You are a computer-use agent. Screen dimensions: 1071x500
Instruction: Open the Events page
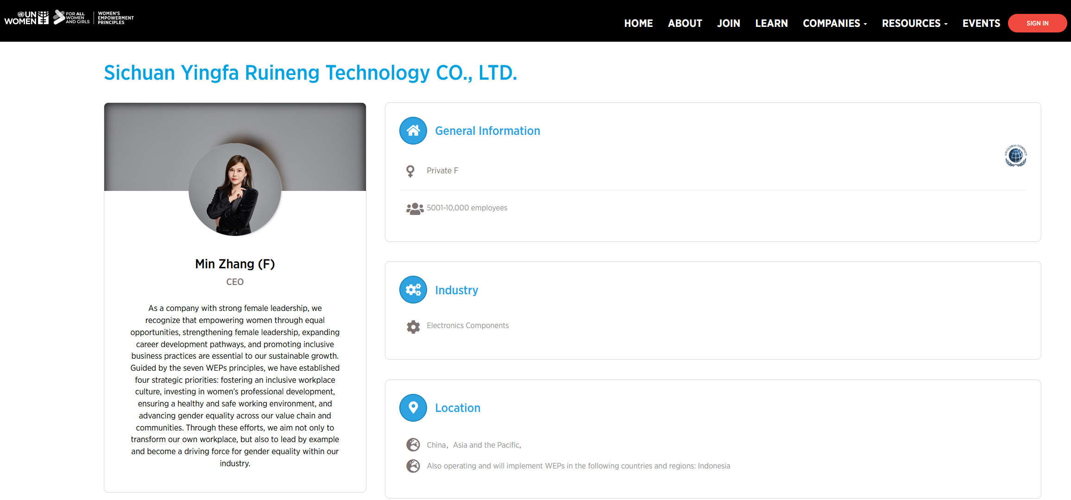(981, 23)
